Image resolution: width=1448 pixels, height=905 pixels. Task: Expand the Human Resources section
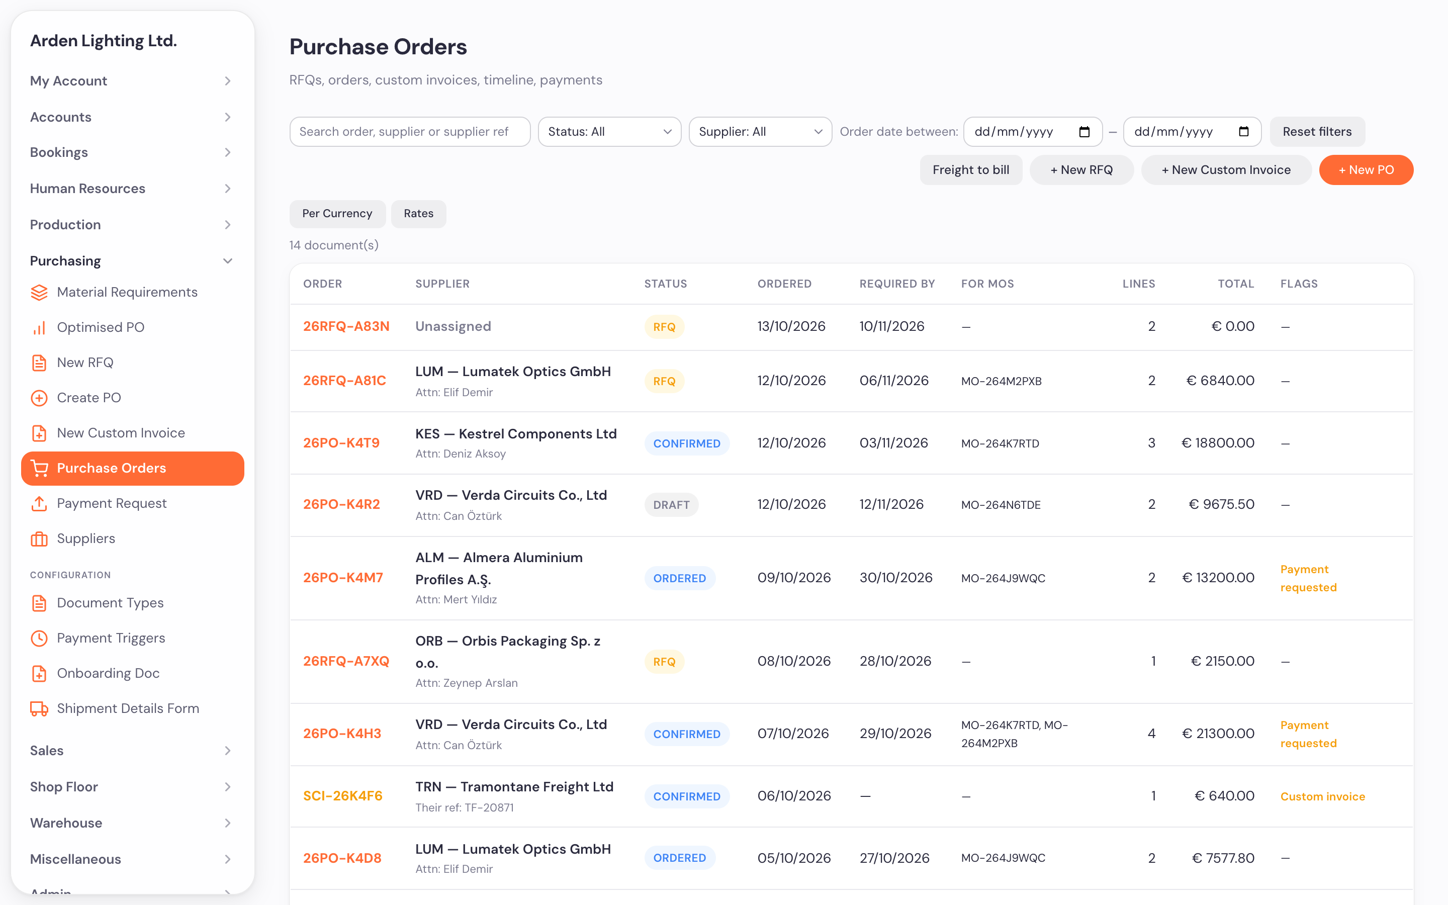[x=131, y=189]
